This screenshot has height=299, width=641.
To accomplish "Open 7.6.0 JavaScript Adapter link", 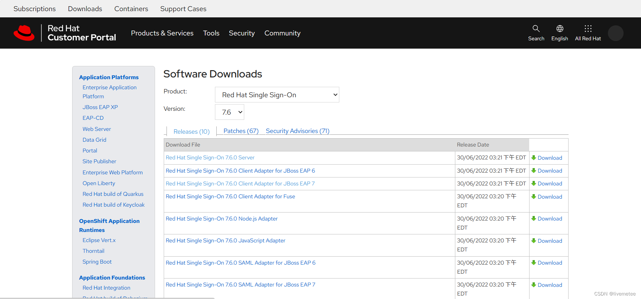I will tap(225, 241).
